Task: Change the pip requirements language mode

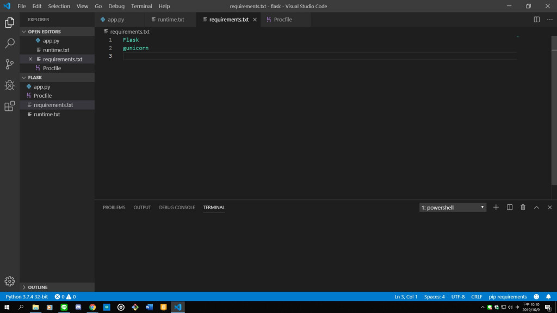Action: coord(508,297)
